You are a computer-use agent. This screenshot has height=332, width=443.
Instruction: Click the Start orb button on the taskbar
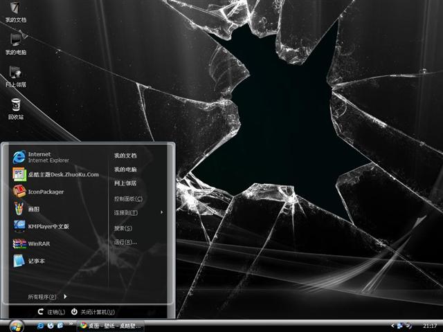(16, 326)
